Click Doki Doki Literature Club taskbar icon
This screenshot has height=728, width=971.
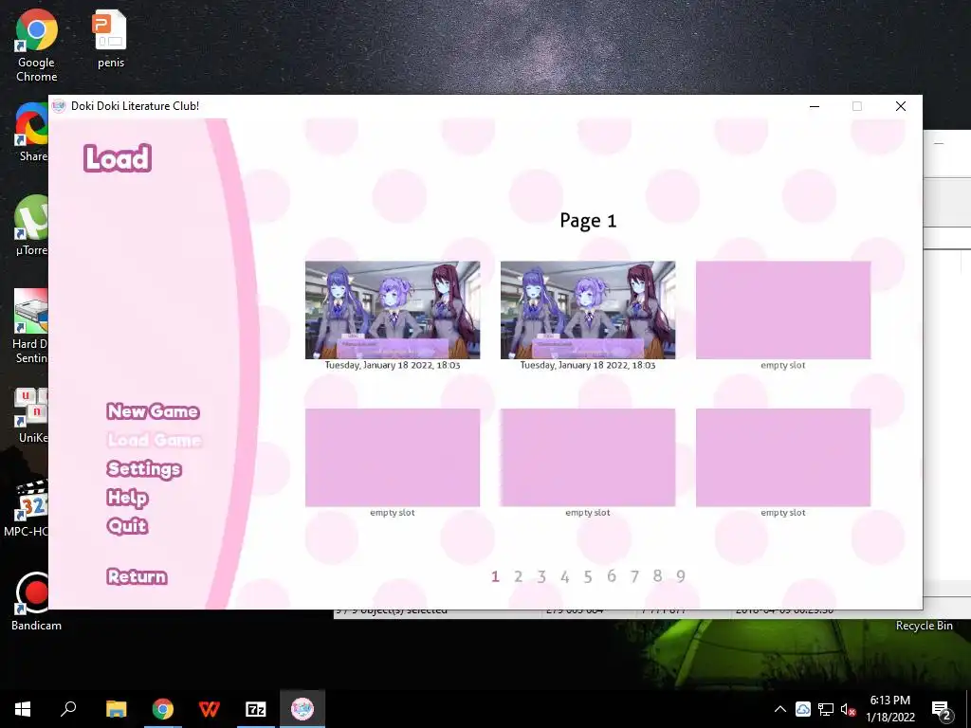point(302,709)
